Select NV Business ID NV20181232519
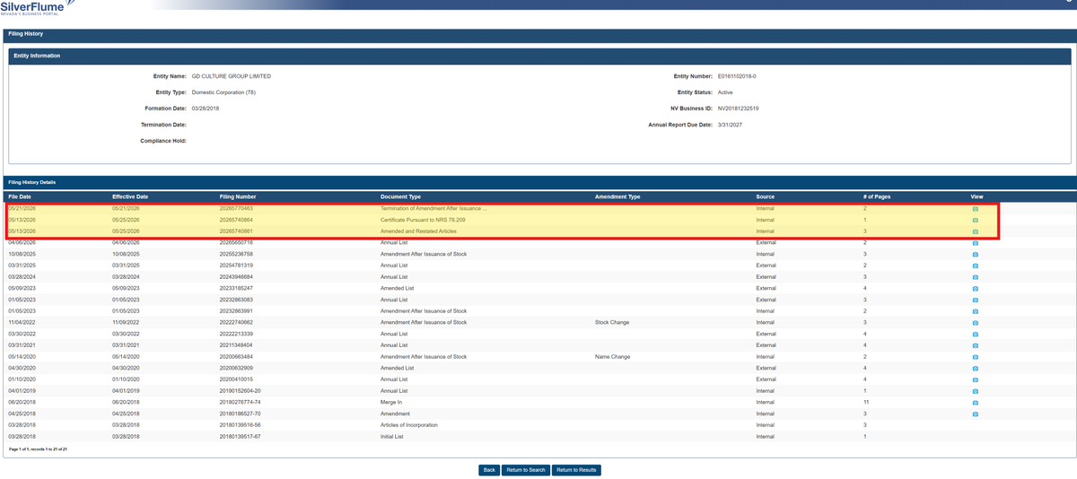1077x479 pixels. 738,109
